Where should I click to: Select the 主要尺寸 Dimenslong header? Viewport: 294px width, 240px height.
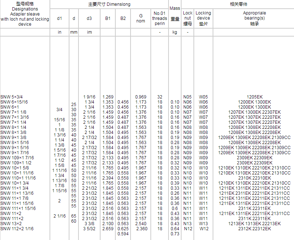click(x=109, y=4)
